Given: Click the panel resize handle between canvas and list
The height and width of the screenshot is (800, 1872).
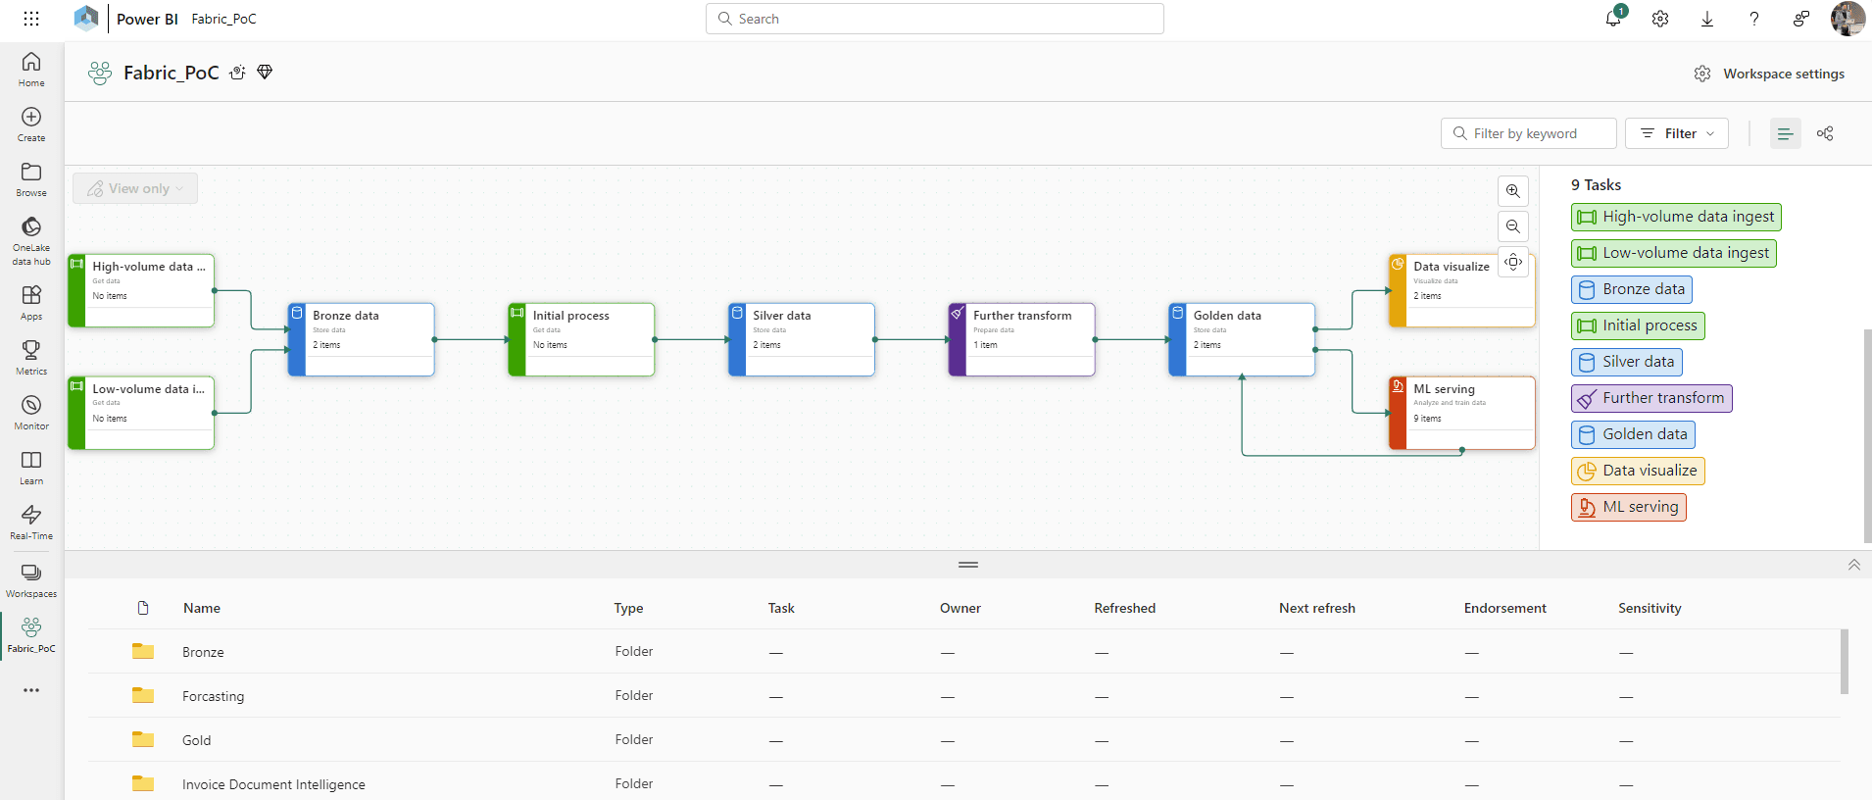Looking at the screenshot, I should pos(968,565).
